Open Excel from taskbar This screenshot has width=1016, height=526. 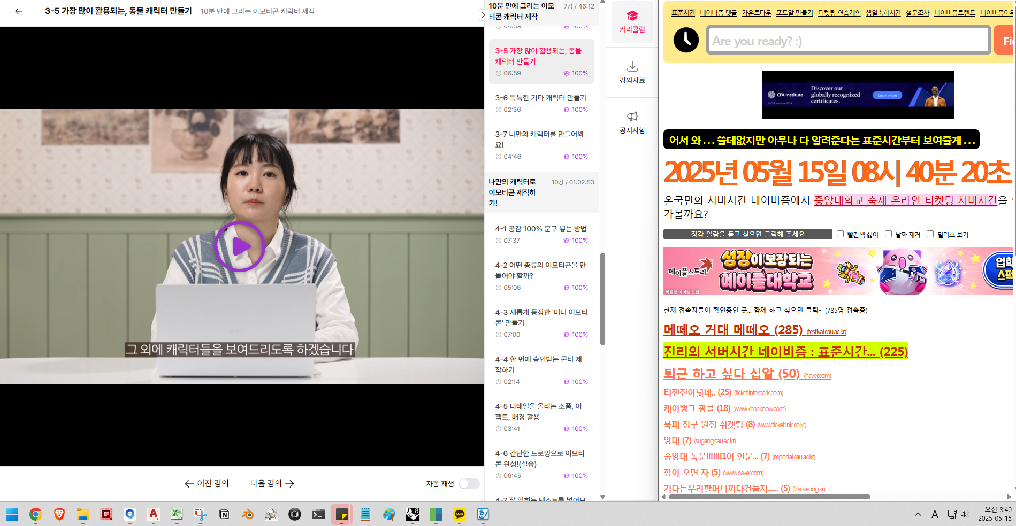177,514
